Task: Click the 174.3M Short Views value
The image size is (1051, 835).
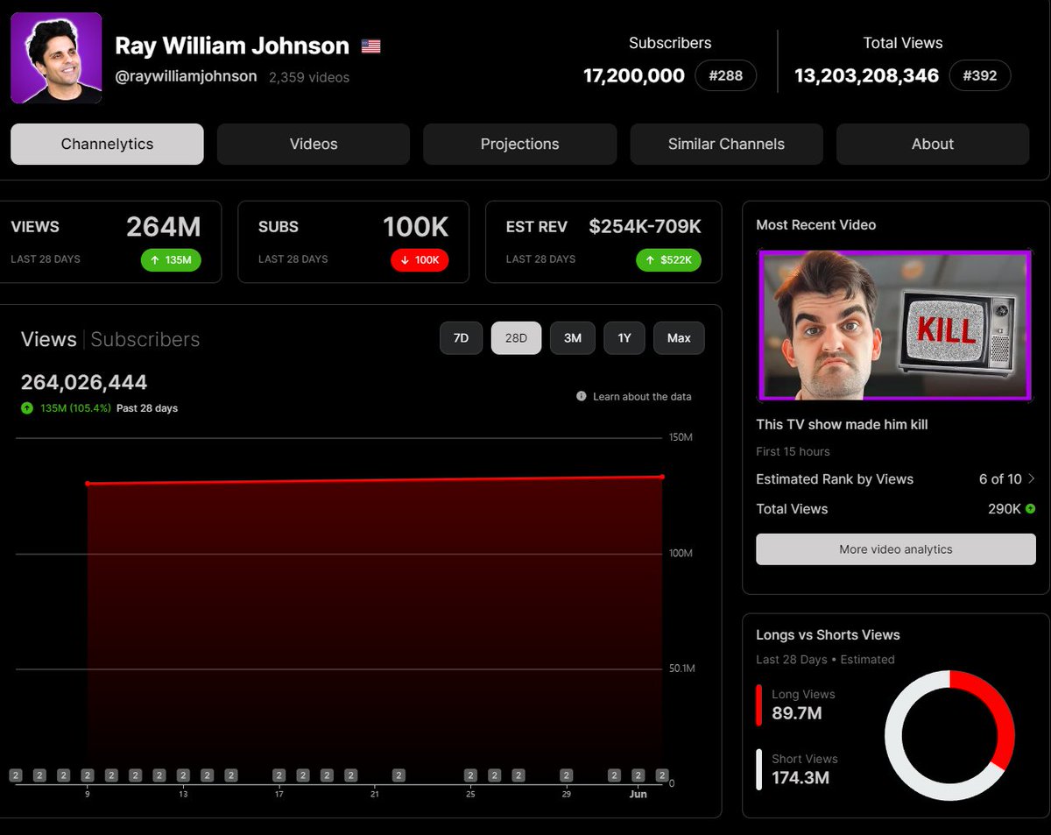Action: click(x=801, y=778)
